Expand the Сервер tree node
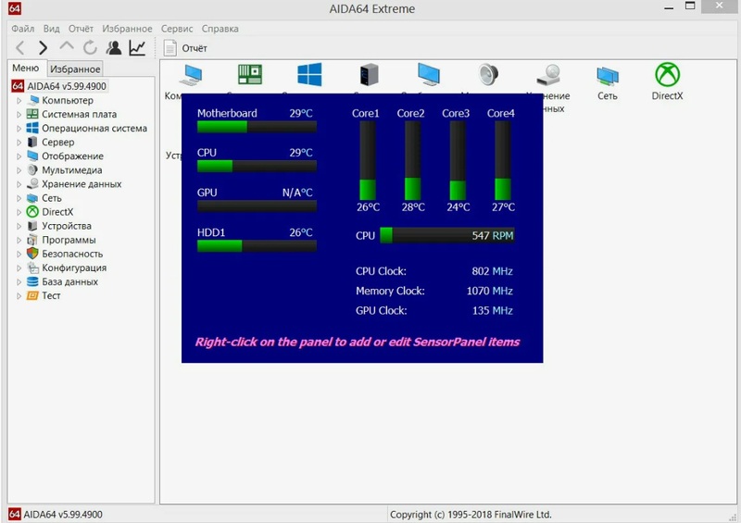The height and width of the screenshot is (523, 741). 19,143
